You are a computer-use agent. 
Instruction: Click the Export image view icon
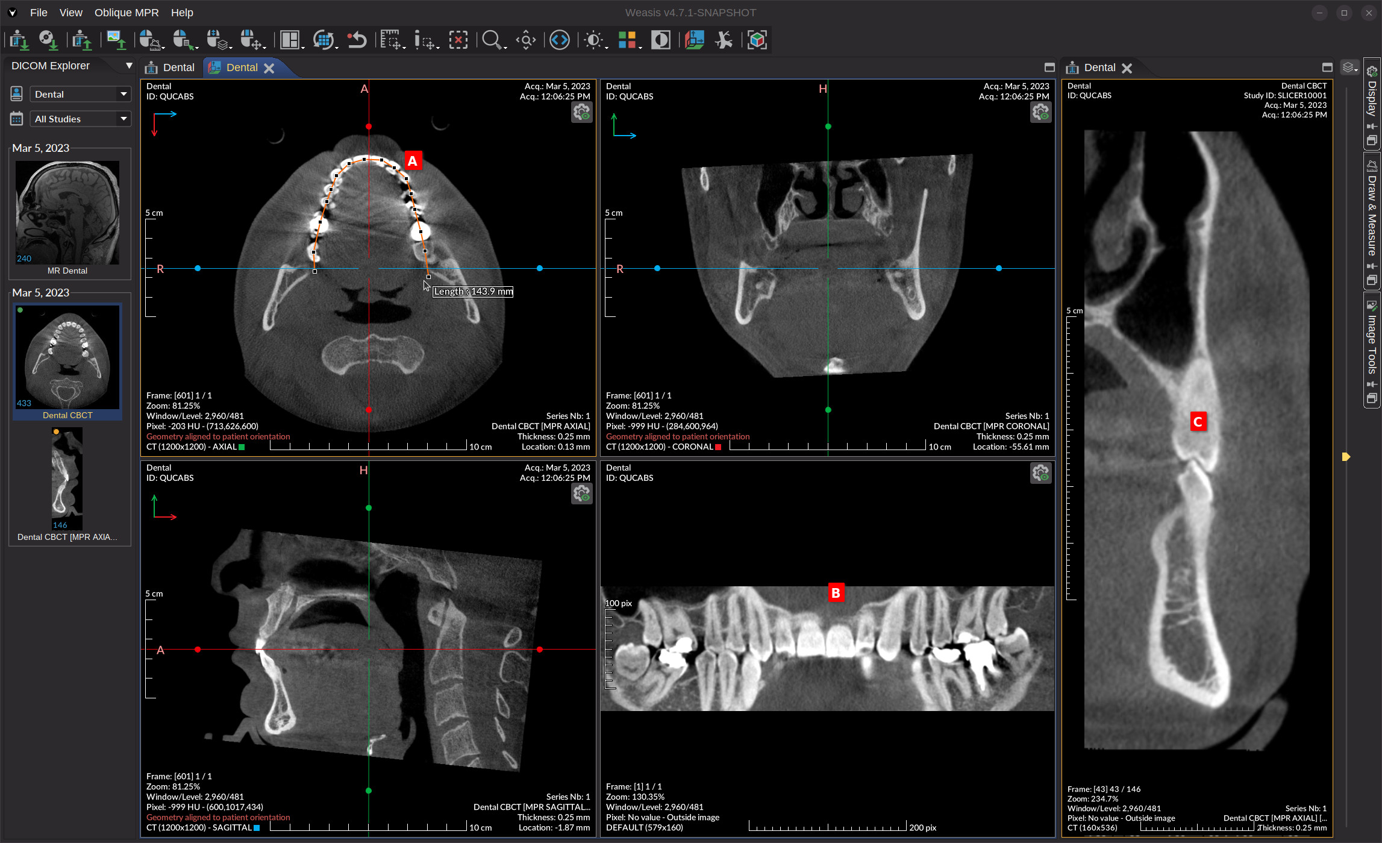click(116, 40)
